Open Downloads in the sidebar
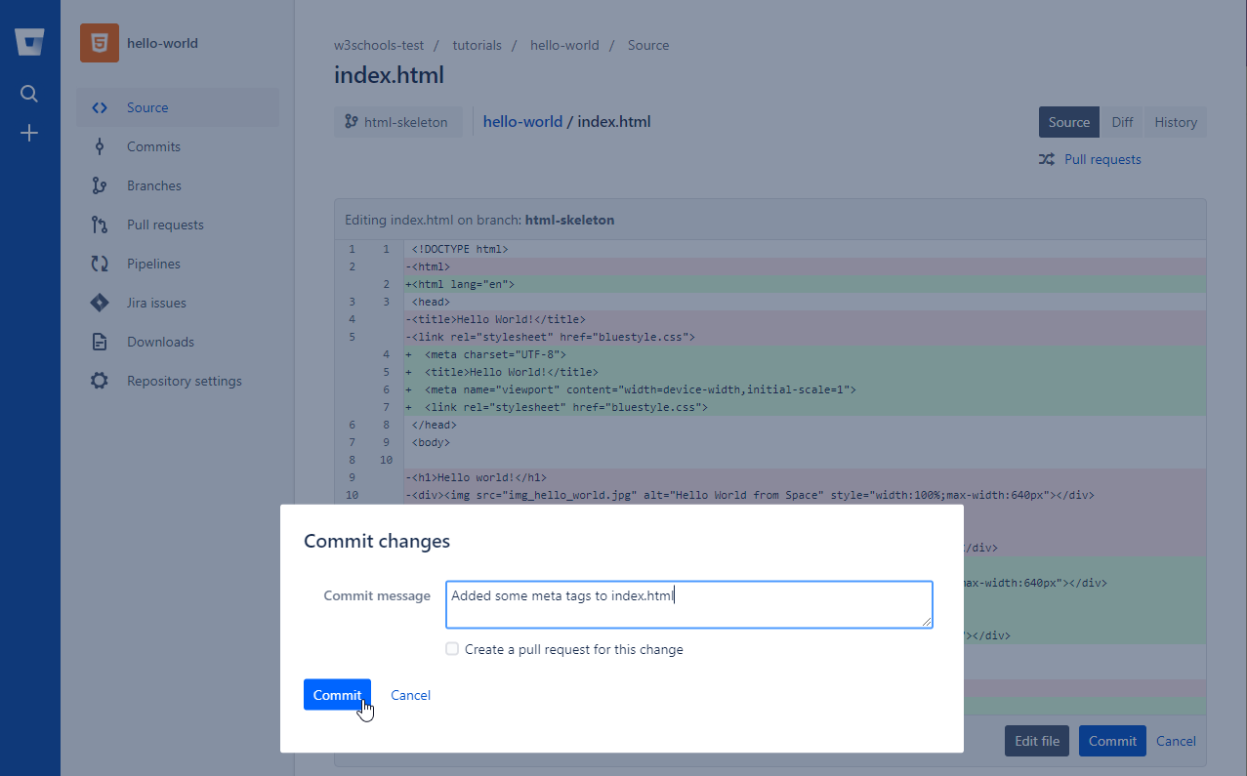1247x776 pixels. coord(160,342)
